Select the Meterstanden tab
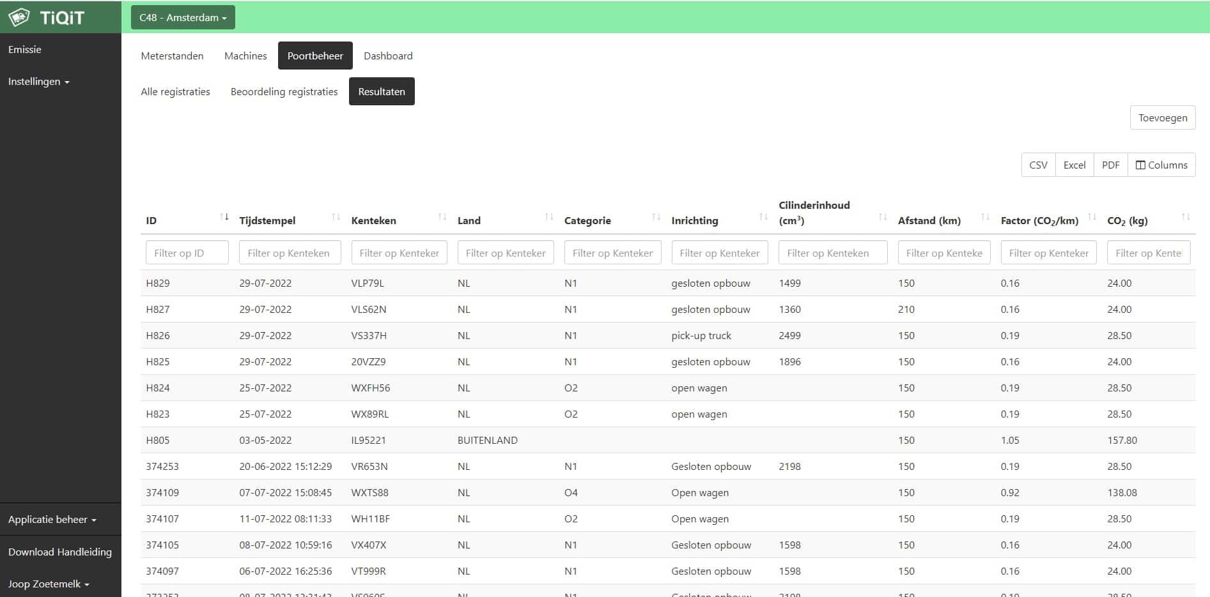The image size is (1210, 597). coord(172,56)
